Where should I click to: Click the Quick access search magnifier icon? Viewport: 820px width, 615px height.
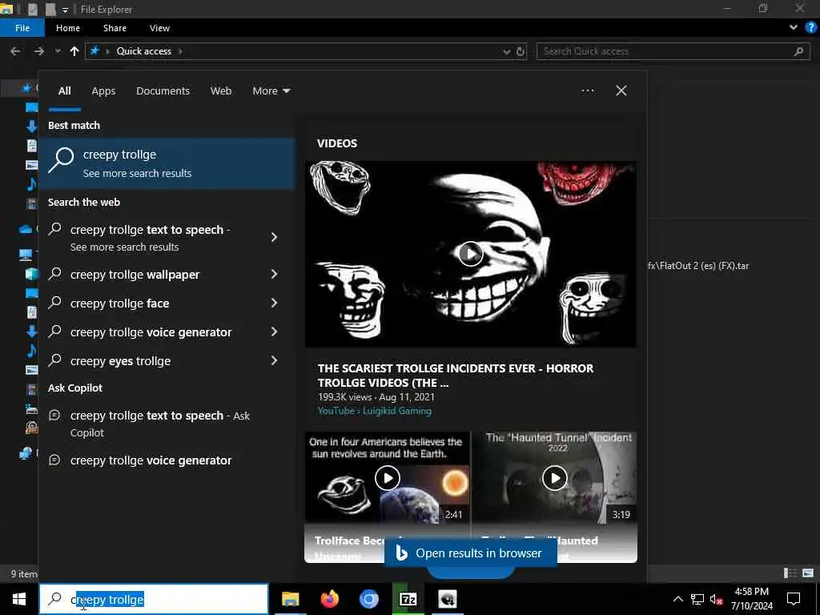click(798, 51)
